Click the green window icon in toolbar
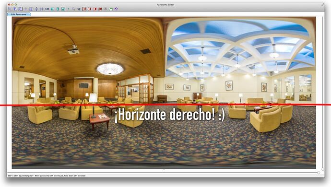The width and height of the screenshot is (331, 187). click(111, 9)
